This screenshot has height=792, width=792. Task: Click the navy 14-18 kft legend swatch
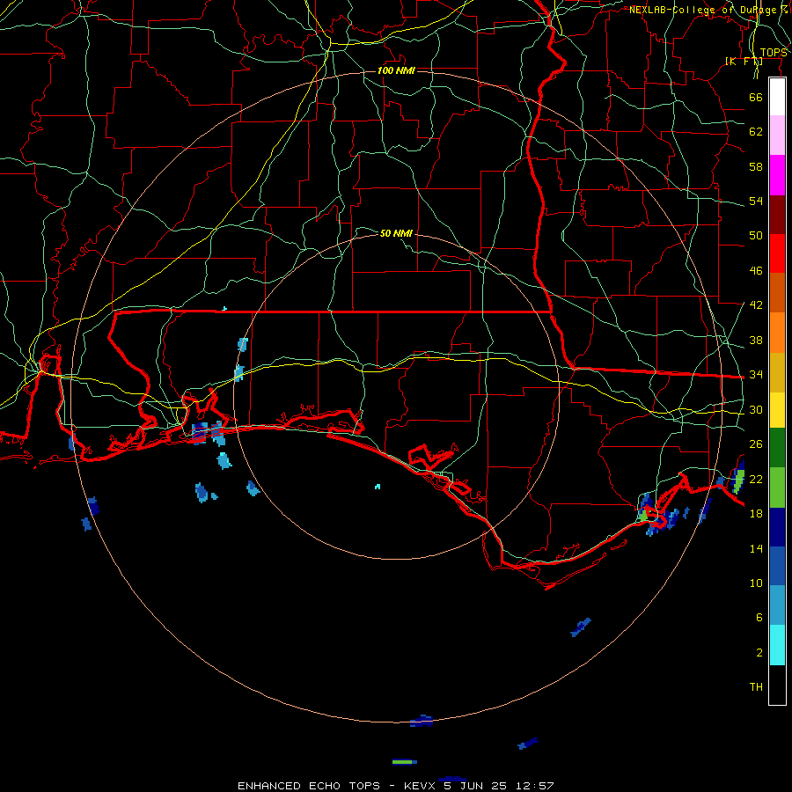pos(777,527)
